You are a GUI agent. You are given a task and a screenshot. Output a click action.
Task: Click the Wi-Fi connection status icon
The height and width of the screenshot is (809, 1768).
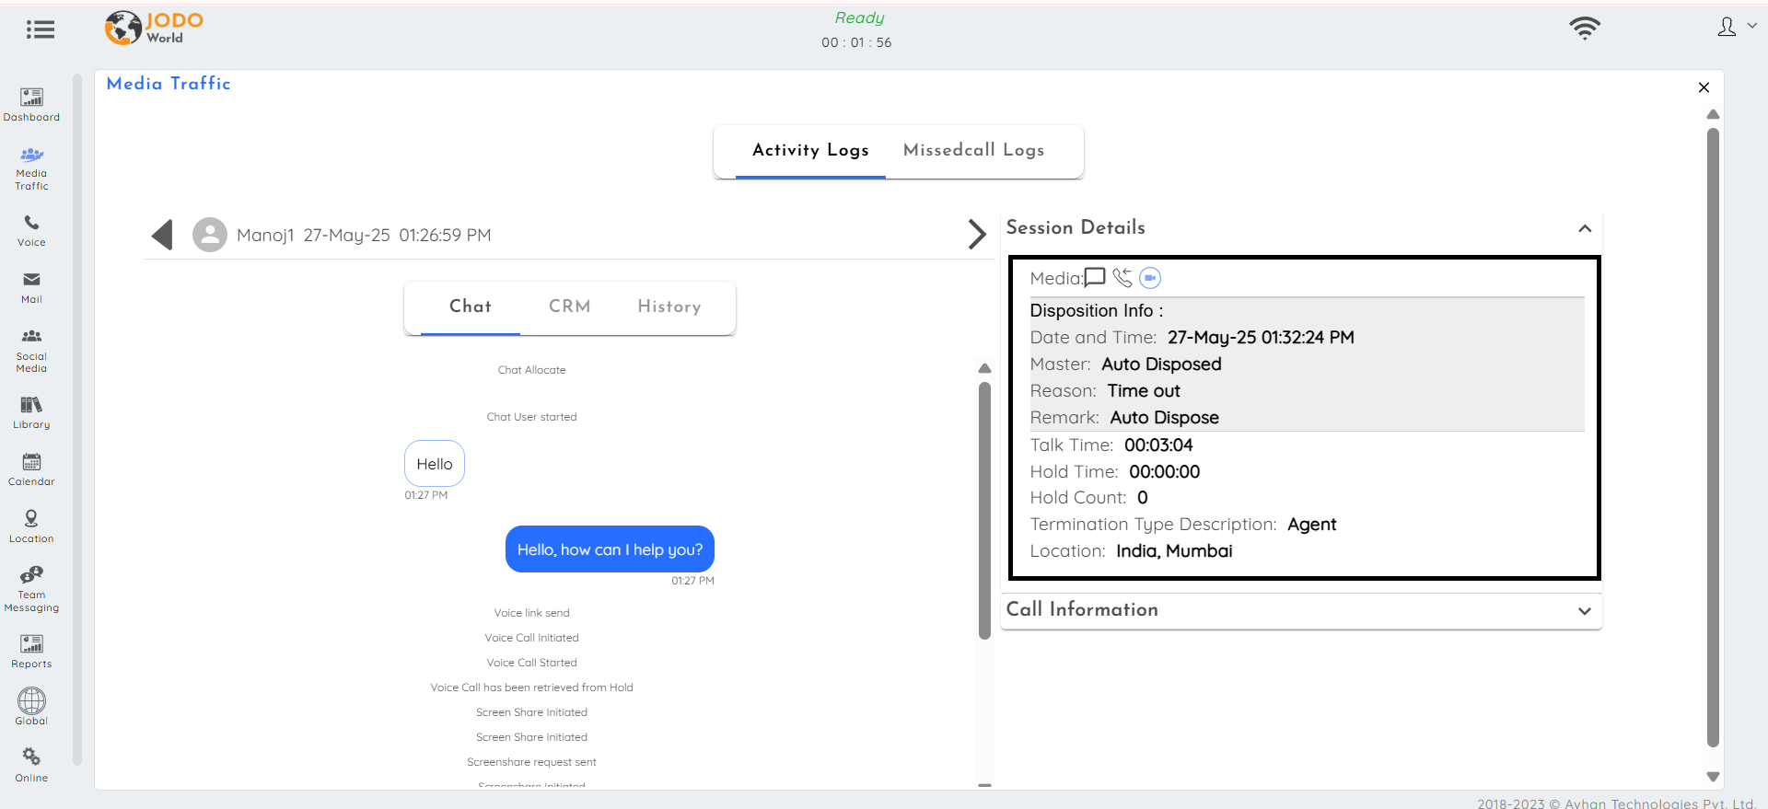1585,29
